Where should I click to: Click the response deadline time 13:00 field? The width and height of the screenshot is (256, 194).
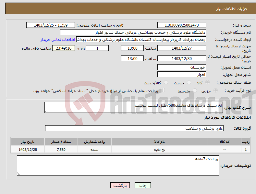132,48
